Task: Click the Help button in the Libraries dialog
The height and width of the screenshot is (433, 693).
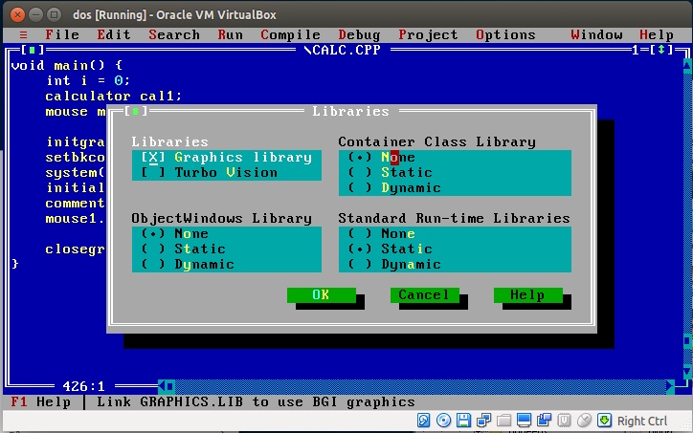Action: 528,294
